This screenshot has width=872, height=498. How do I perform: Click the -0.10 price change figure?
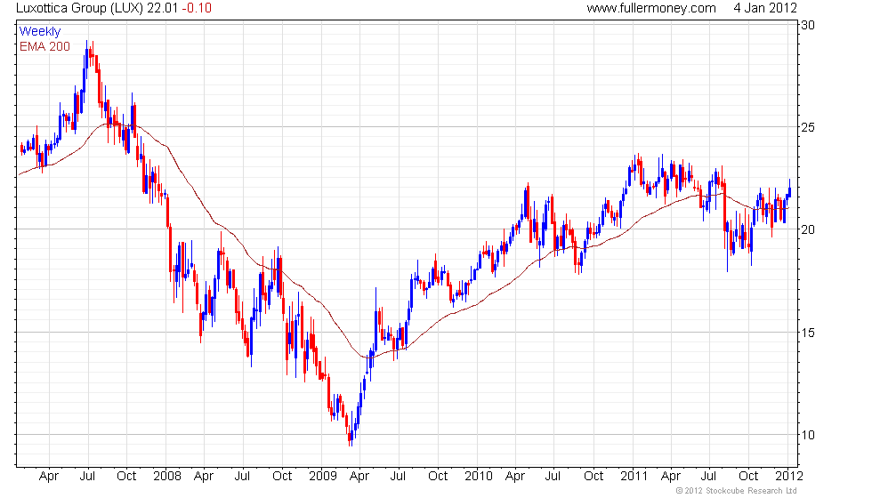(x=197, y=8)
